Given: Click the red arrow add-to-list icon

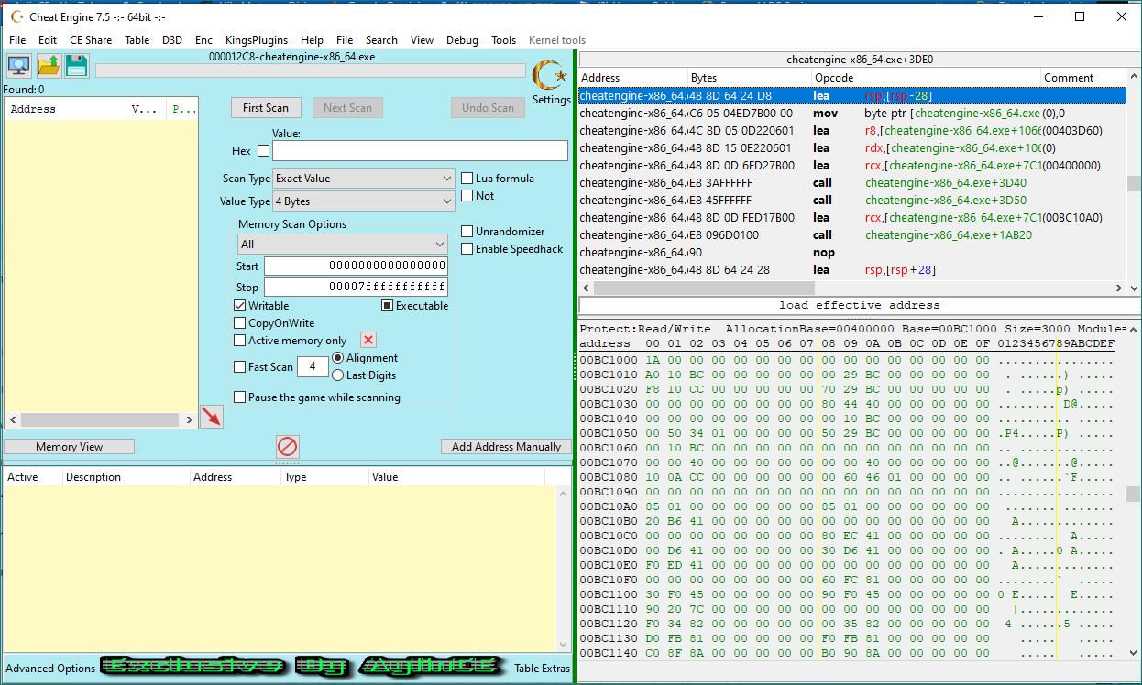Looking at the screenshot, I should click(x=211, y=417).
